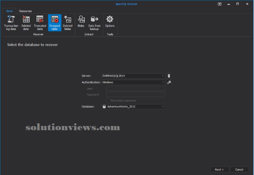Choose Truncated data recovery

40,23
